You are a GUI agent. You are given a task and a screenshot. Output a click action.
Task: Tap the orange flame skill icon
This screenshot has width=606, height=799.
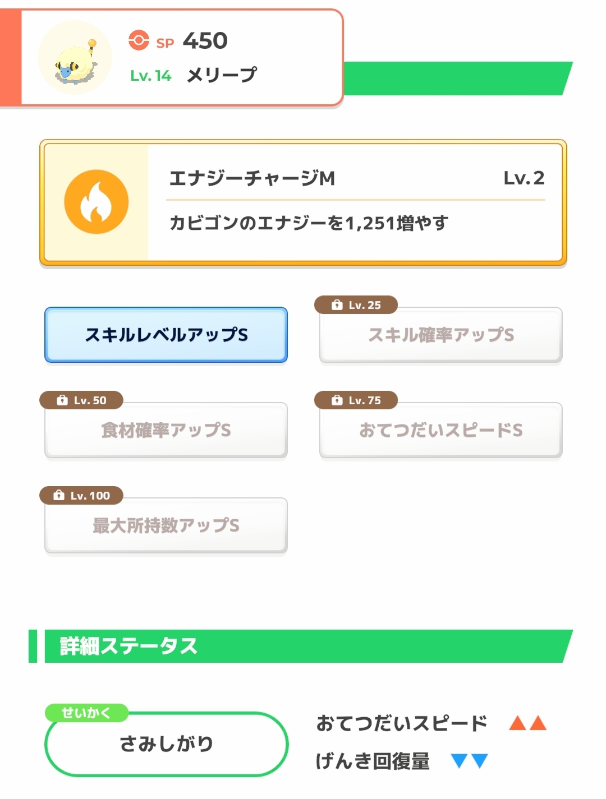pos(97,202)
